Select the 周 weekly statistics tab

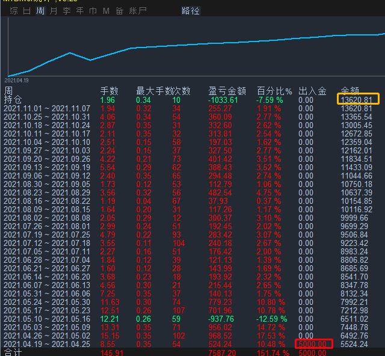point(40,11)
